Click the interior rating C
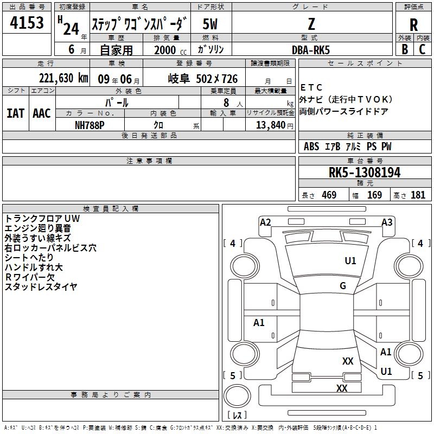 422,49
